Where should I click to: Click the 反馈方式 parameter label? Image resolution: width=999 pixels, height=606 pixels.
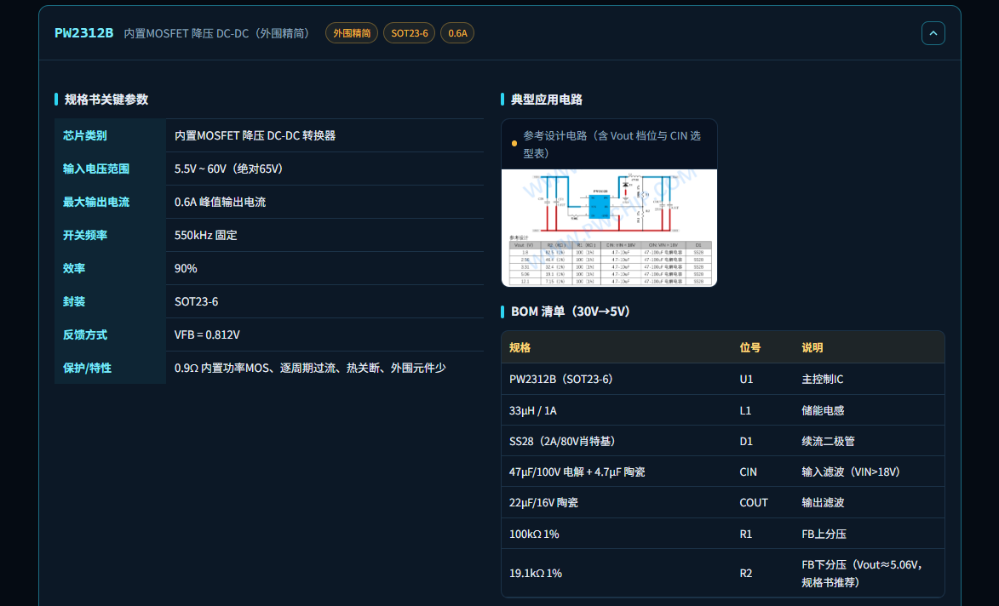(x=84, y=334)
